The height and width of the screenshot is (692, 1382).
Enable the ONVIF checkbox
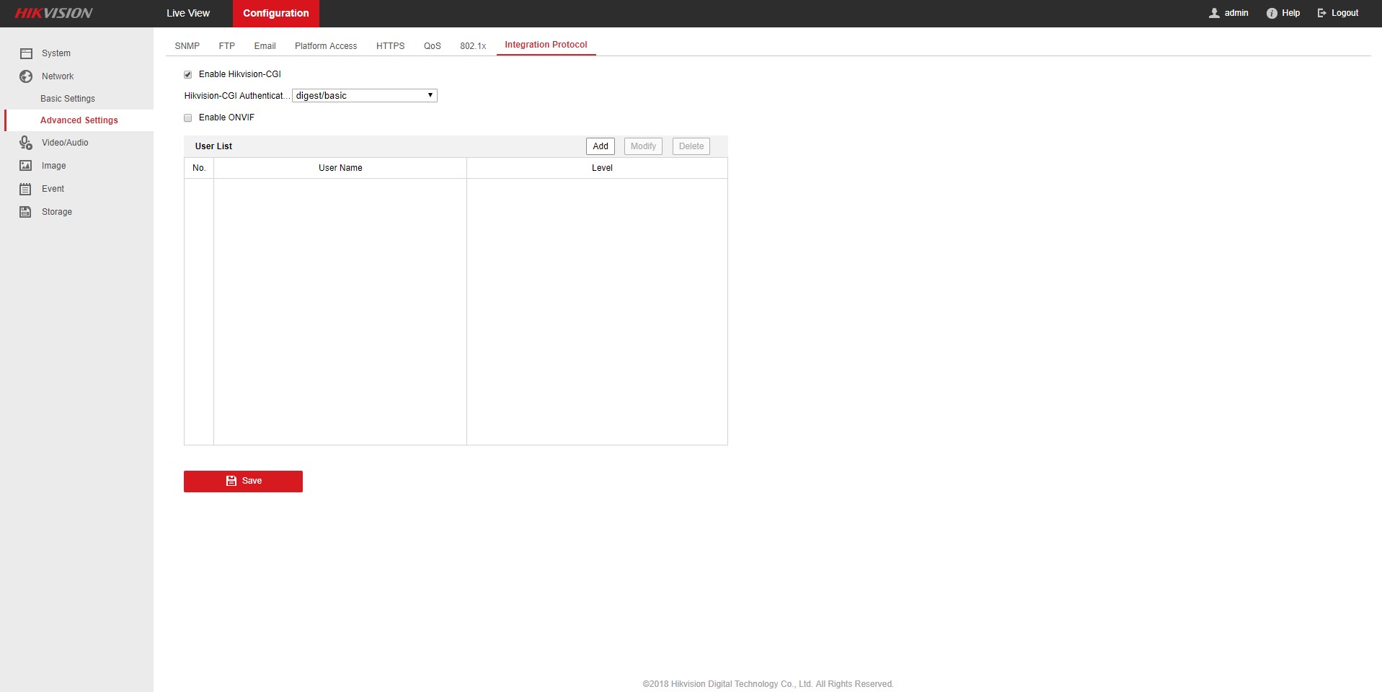pyautogui.click(x=188, y=117)
